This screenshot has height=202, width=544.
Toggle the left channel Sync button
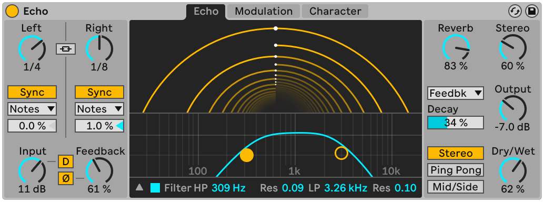pos(32,93)
